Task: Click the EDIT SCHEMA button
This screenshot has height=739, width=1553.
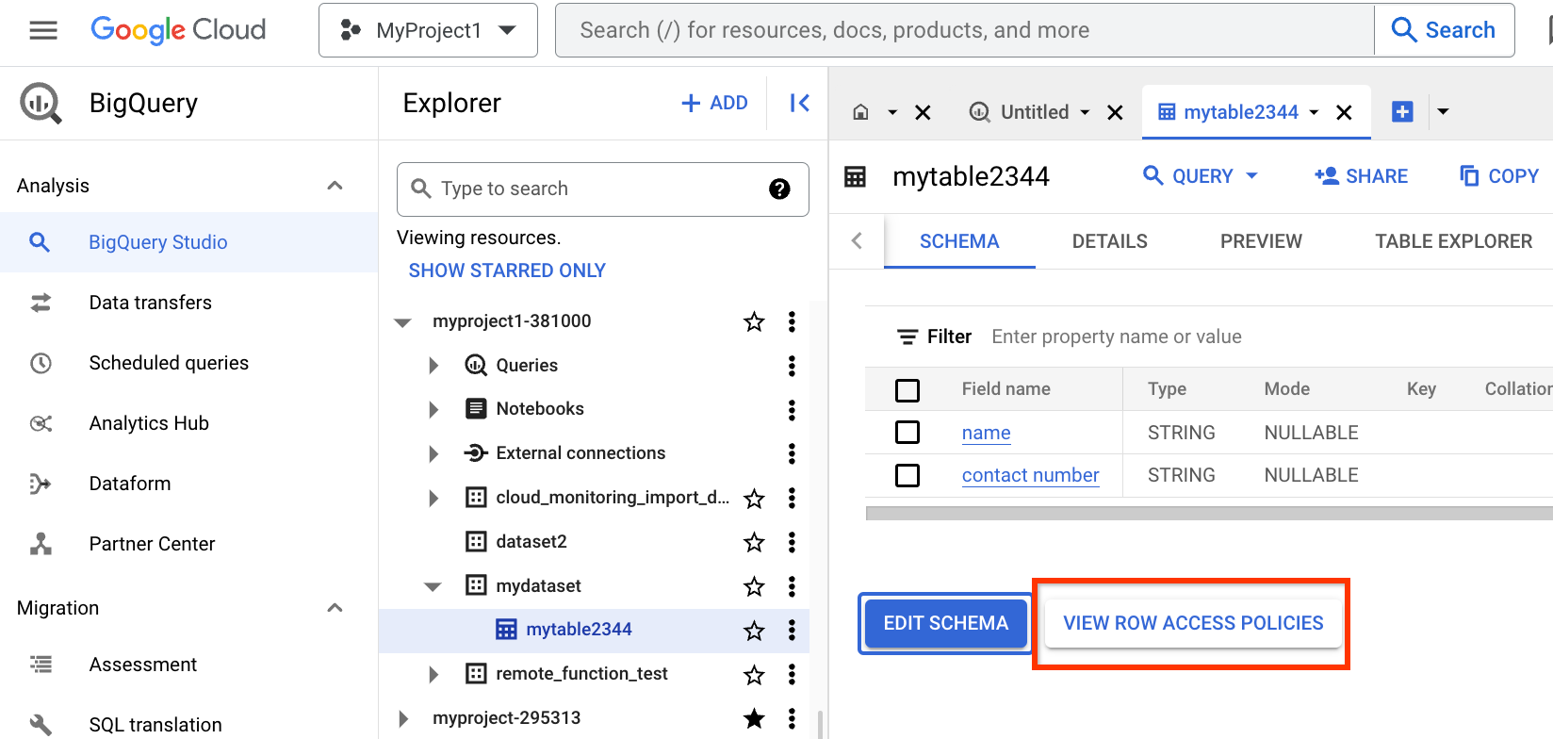Action: click(x=945, y=623)
